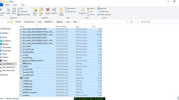Go up one folder level arrow
Image resolution: width=179 pixels, height=100 pixels.
point(8,22)
